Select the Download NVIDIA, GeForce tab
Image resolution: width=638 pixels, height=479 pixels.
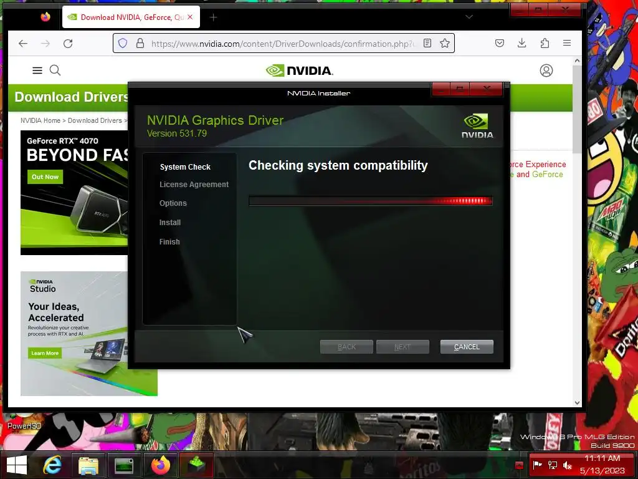click(131, 17)
